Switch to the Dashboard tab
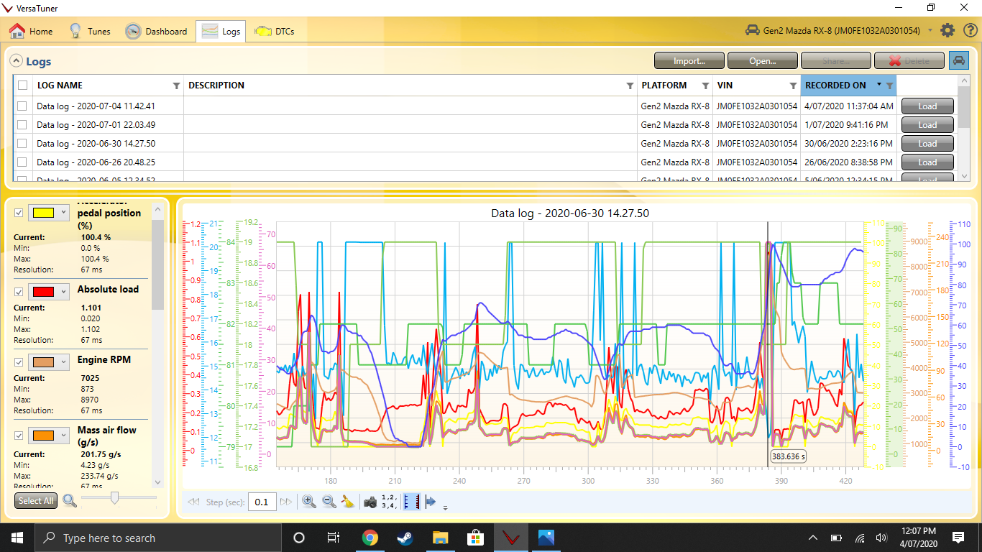Viewport: 982px width, 552px height. pyautogui.click(x=157, y=31)
